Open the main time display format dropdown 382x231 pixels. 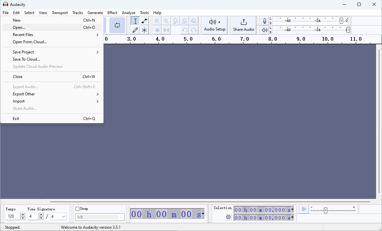[x=203, y=214]
